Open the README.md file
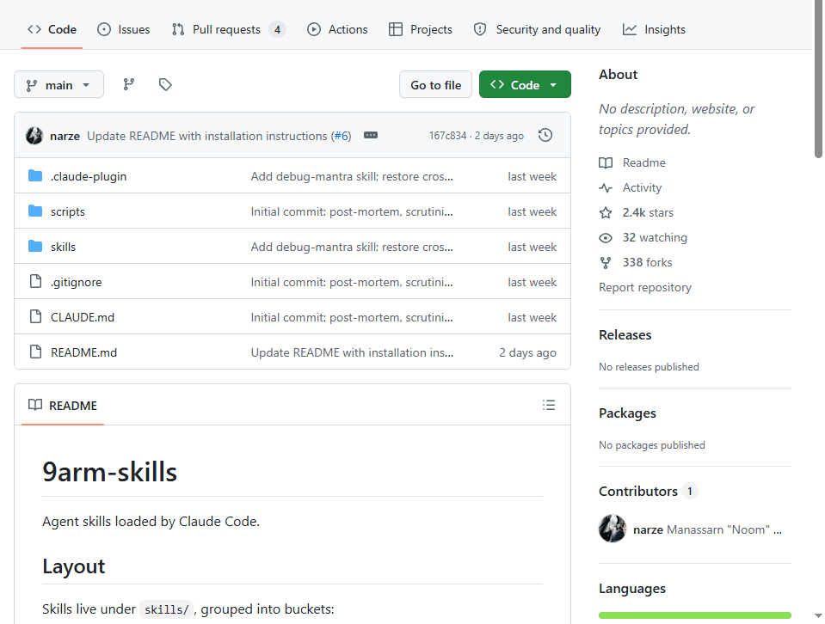Image resolution: width=825 pixels, height=624 pixels. pyautogui.click(x=83, y=352)
